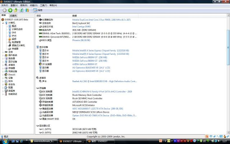
Task: Click the hourglass icon for 性能测试
Action: coord(6,94)
